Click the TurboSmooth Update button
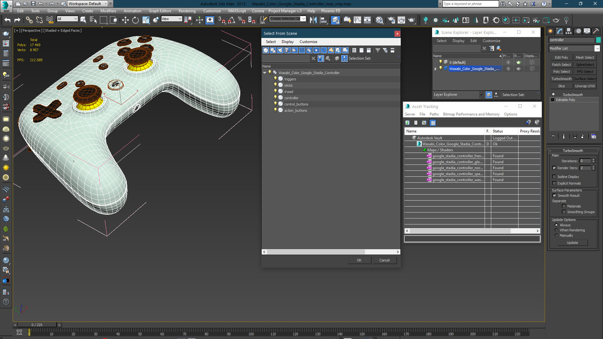603x339 pixels. tap(572, 243)
